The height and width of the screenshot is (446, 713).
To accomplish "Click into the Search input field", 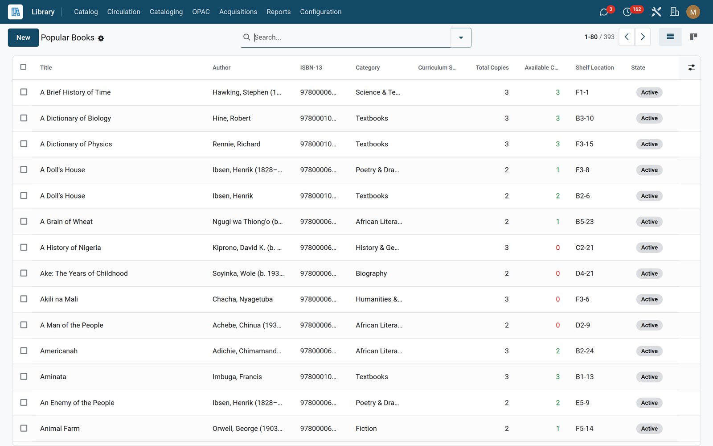I will click(351, 37).
